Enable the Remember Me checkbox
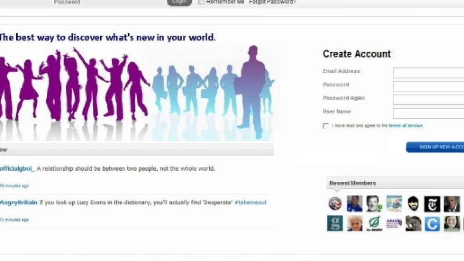The image size is (464, 261). (x=201, y=2)
